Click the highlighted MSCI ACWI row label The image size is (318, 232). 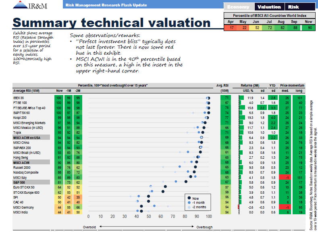coord(31,162)
